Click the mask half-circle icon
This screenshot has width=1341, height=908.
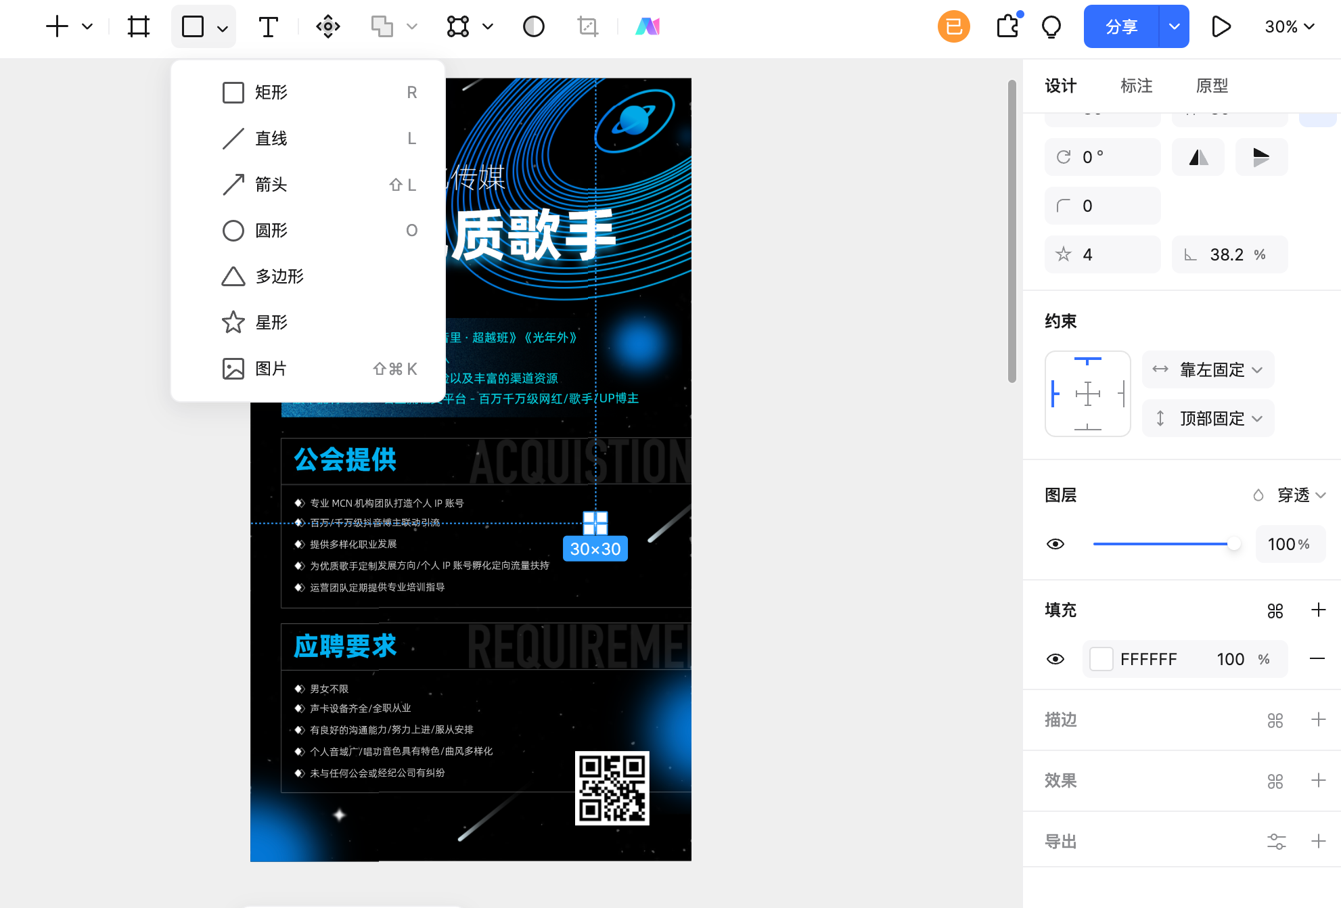coord(534,26)
